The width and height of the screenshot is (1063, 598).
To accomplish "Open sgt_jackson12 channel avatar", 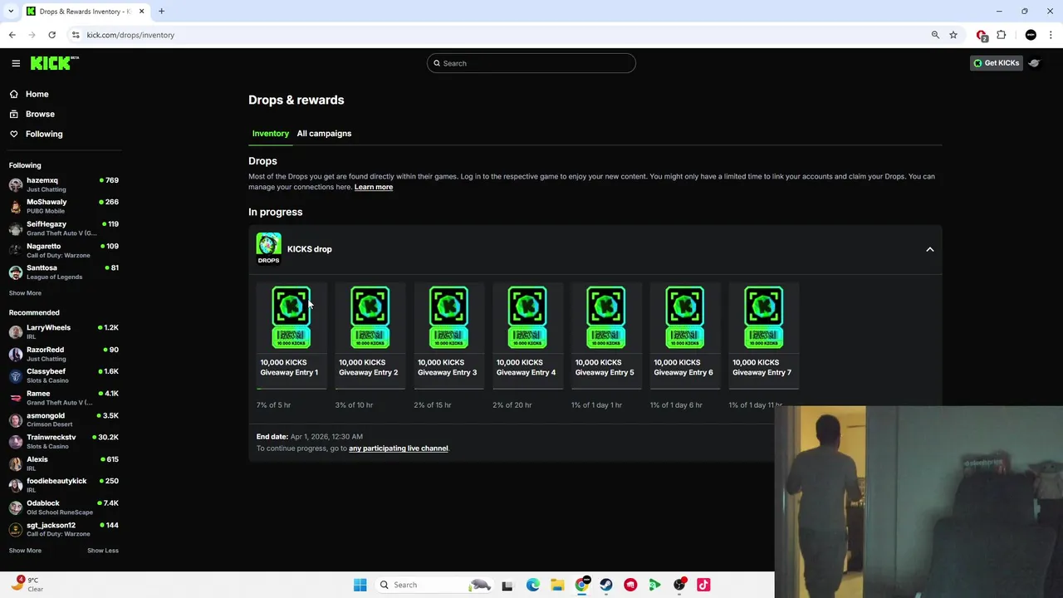I will [x=16, y=529].
